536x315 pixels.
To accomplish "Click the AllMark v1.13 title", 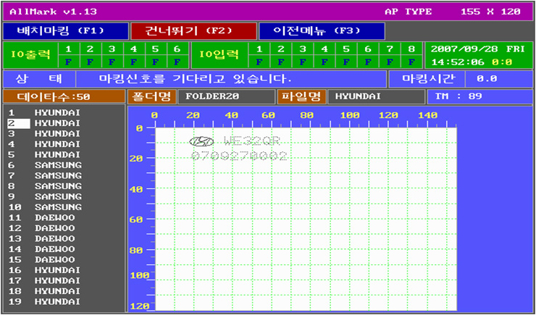I will (x=53, y=12).
